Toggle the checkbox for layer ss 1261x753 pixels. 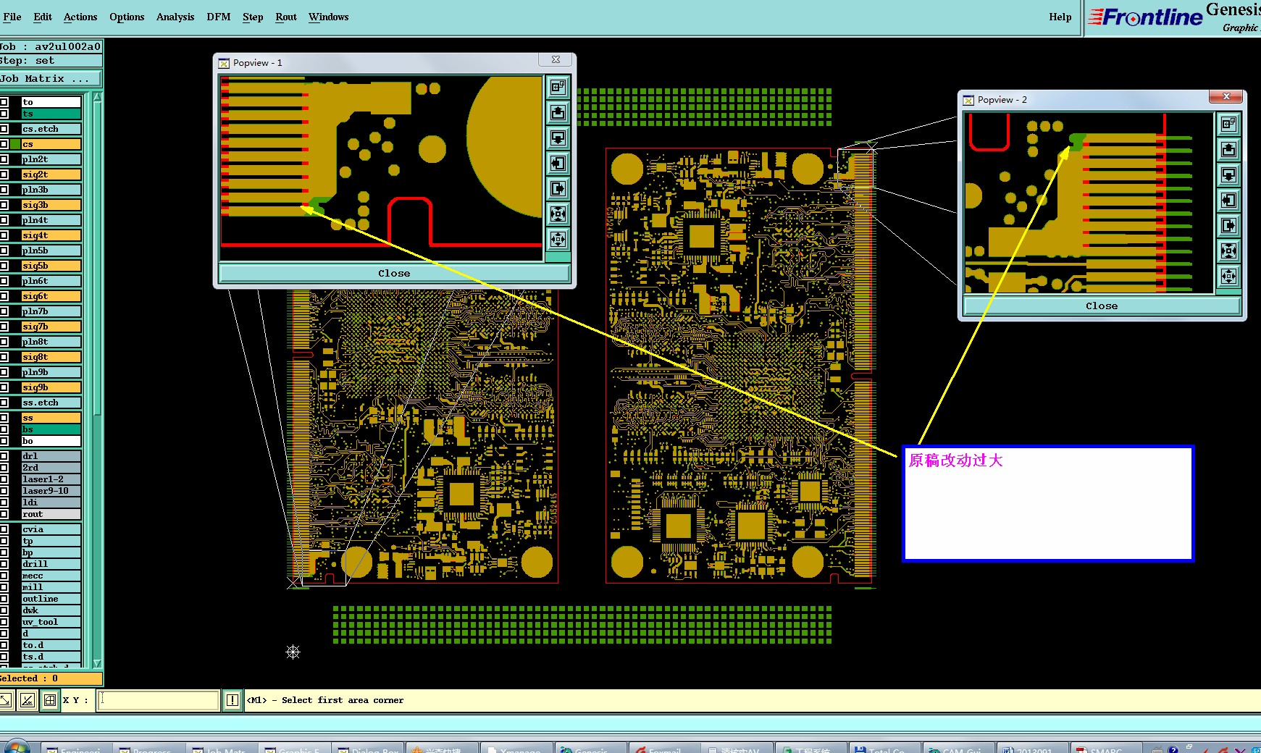(x=4, y=418)
